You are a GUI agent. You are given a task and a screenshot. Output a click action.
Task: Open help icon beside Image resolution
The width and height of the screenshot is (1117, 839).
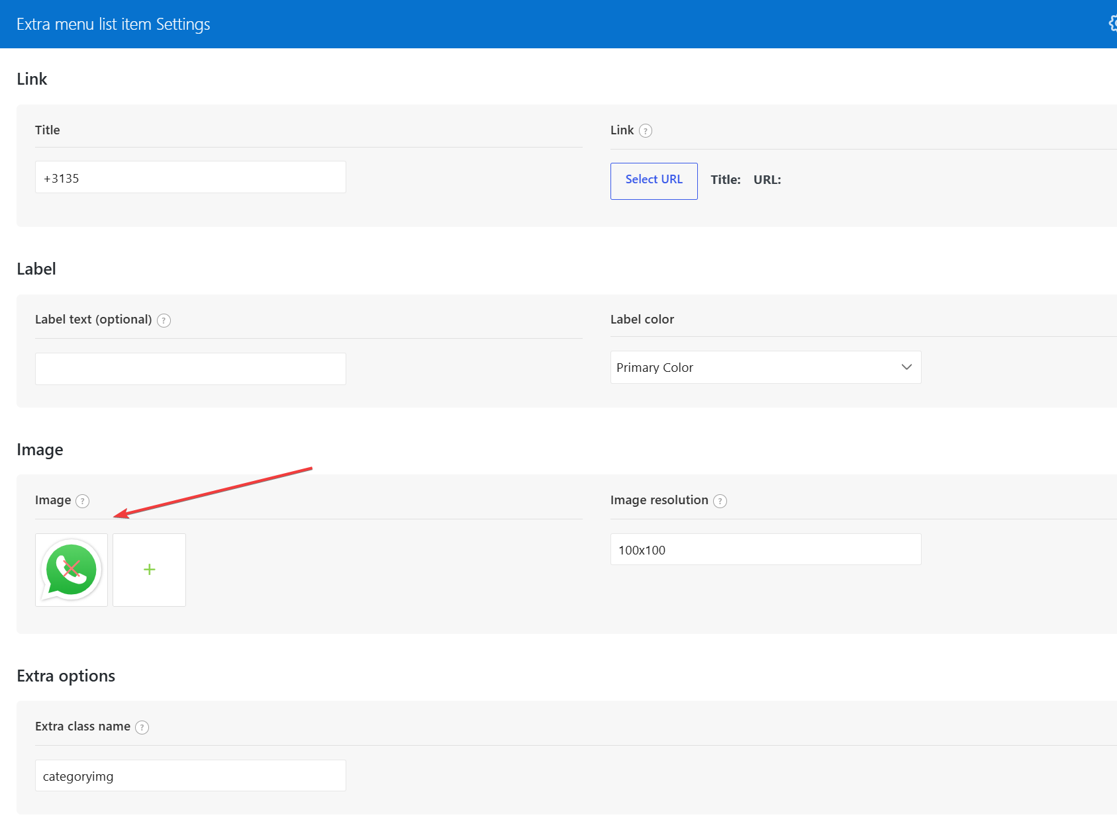(x=720, y=501)
